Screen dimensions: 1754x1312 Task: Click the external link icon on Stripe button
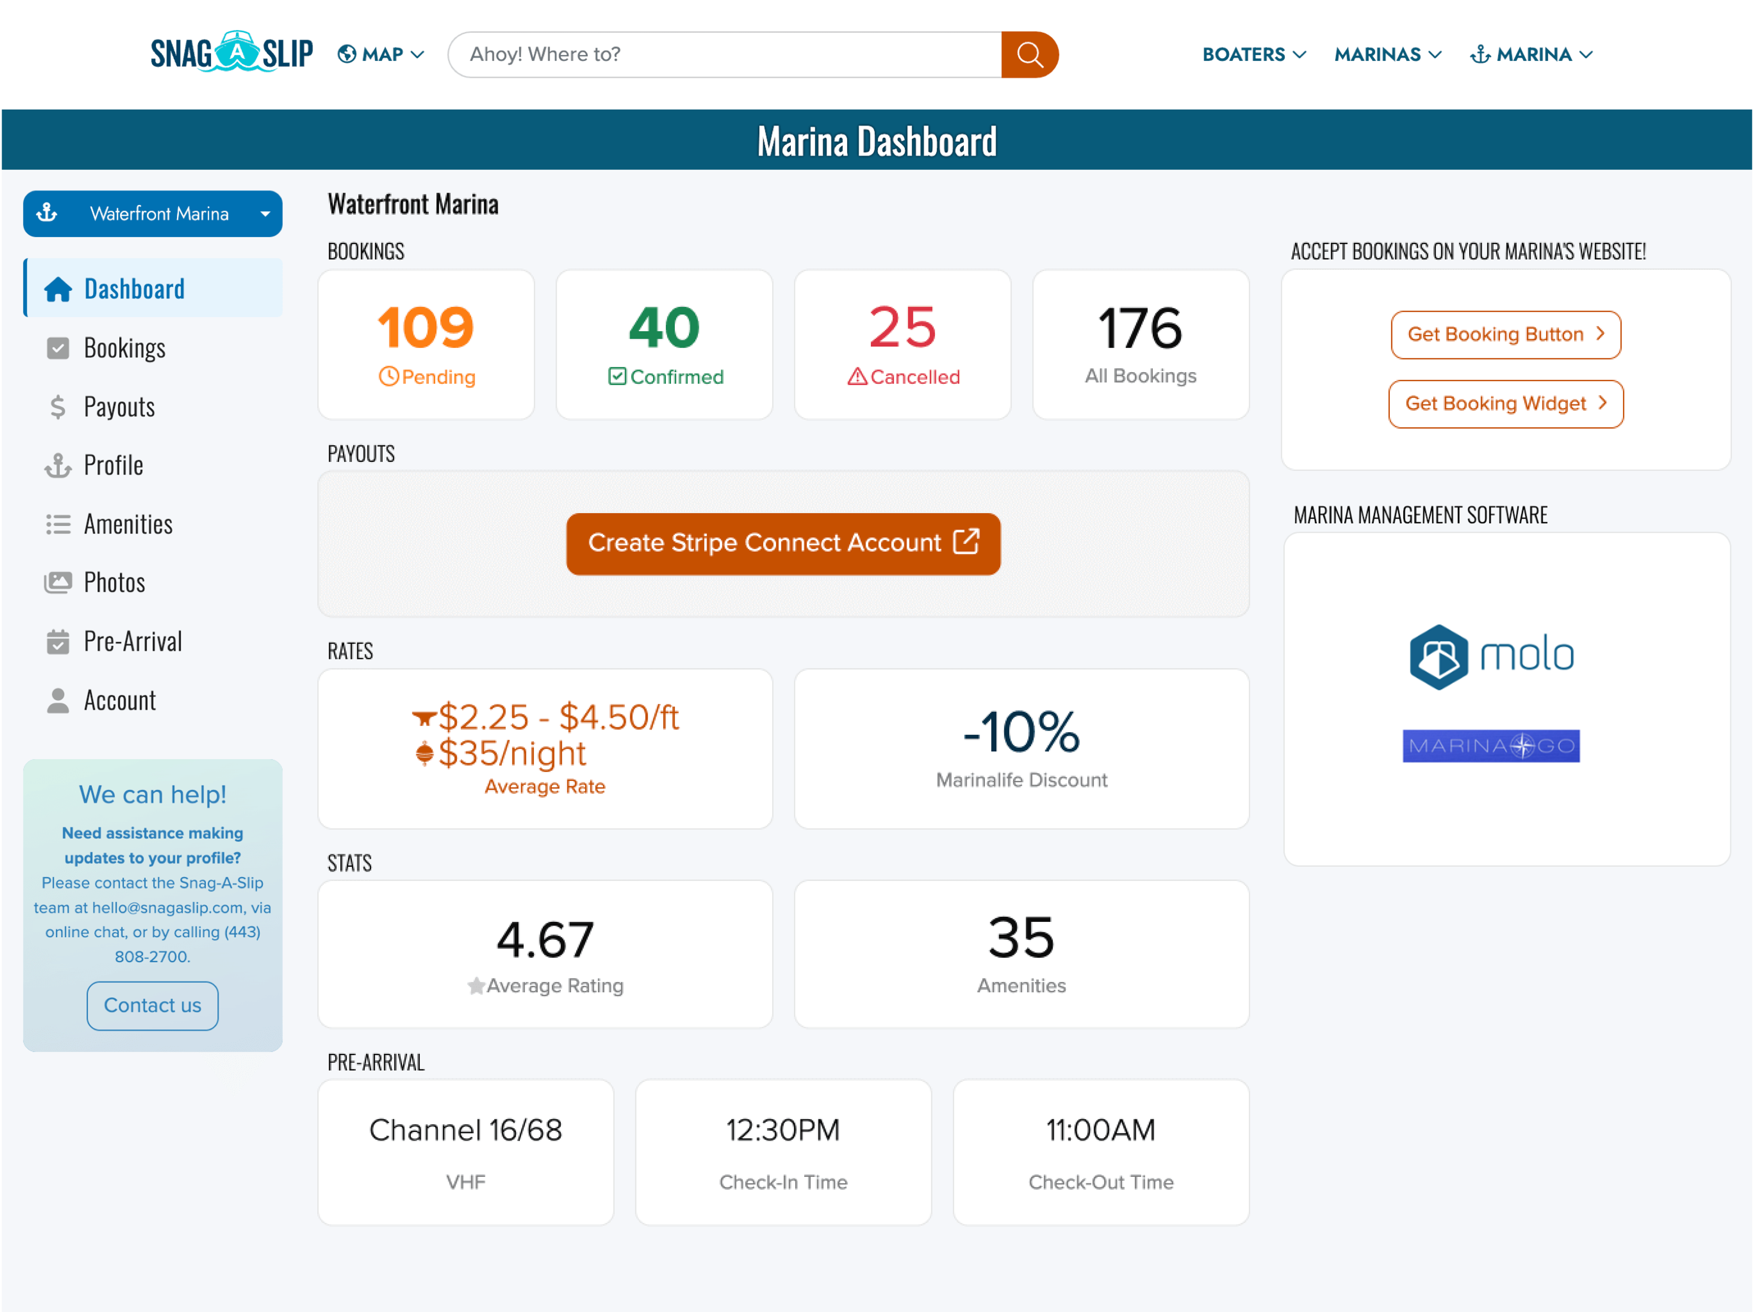[967, 542]
